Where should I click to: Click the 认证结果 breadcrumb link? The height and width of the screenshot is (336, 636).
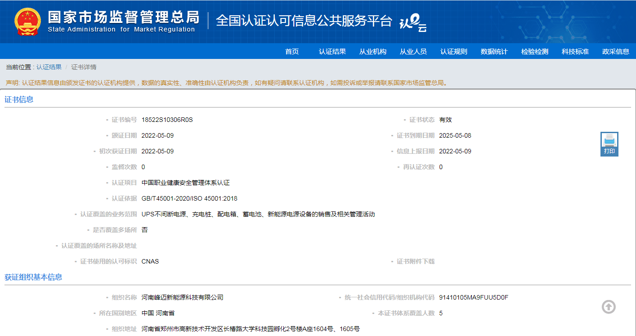[49, 67]
